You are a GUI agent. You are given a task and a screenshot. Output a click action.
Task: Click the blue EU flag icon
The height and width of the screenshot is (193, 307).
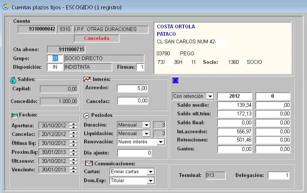[175, 80]
